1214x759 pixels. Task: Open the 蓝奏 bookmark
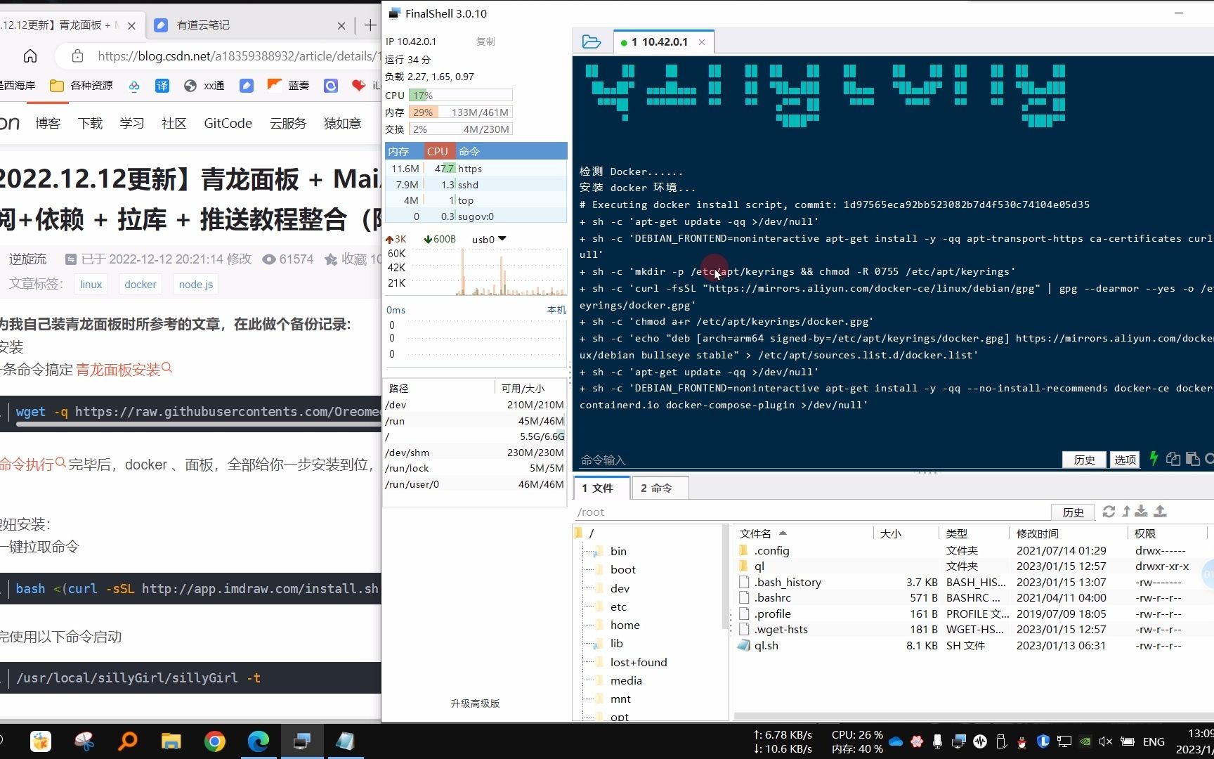click(289, 85)
